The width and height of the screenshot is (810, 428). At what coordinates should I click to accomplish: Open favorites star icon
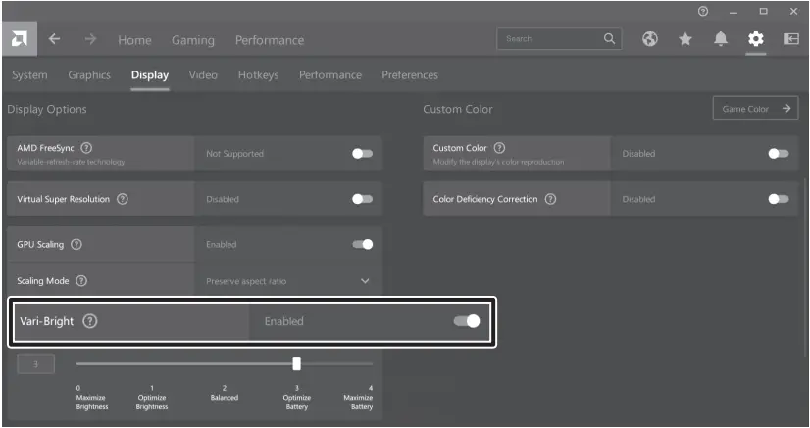coord(684,39)
